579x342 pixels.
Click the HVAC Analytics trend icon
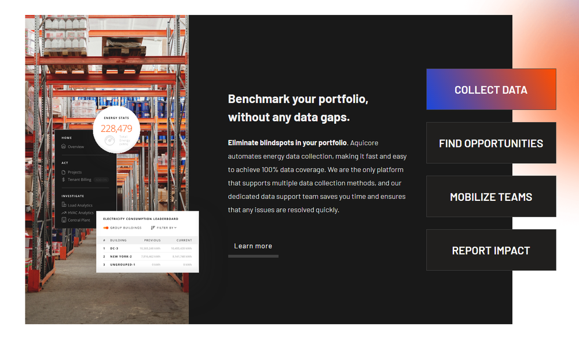(x=64, y=213)
